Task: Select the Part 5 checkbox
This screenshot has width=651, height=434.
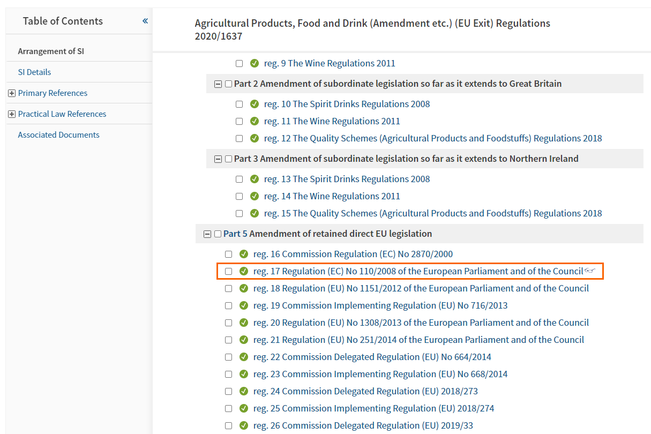Action: point(218,234)
